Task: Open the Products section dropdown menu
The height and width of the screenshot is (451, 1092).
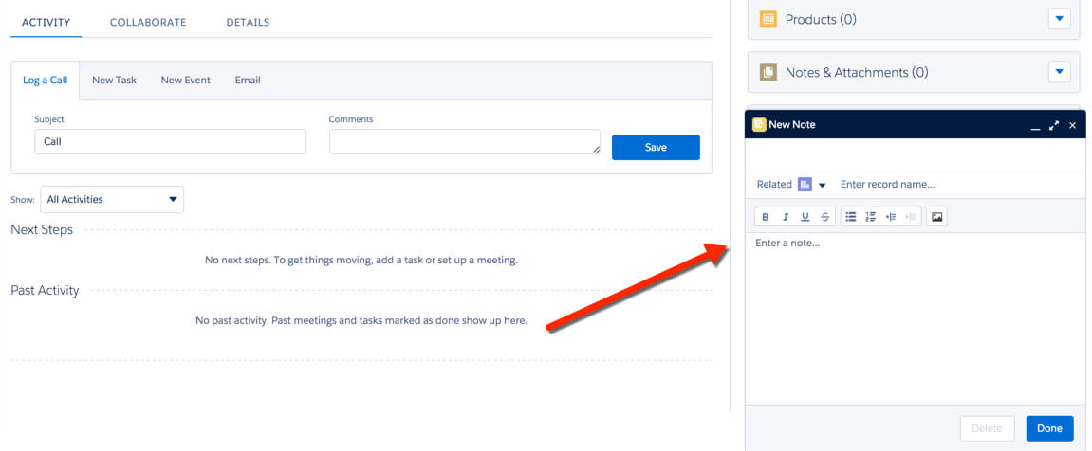Action: [x=1059, y=19]
